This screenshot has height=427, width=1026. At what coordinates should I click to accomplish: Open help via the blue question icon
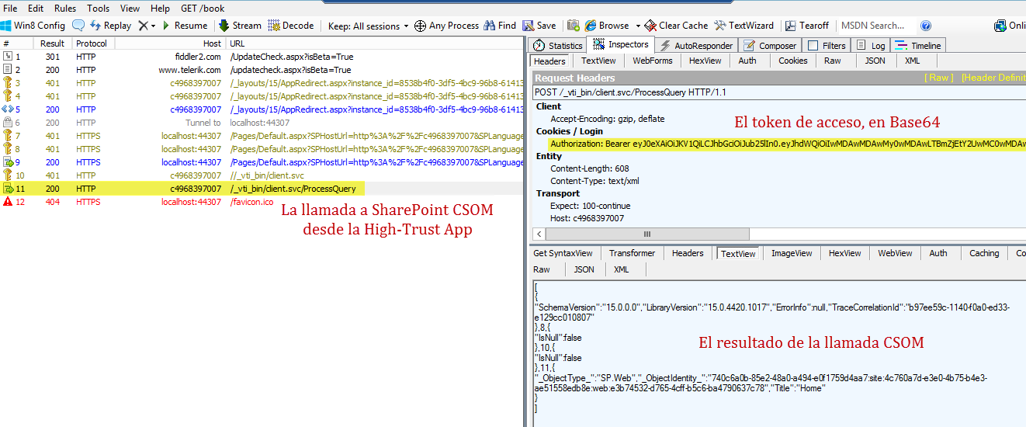925,26
